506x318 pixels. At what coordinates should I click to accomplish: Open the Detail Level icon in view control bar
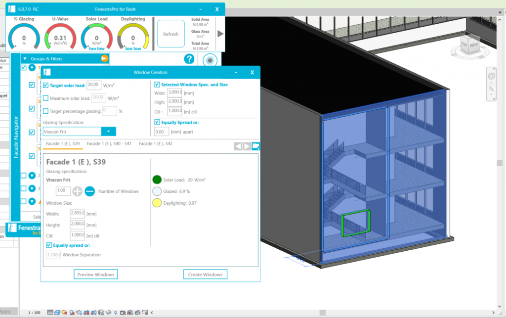[50, 313]
